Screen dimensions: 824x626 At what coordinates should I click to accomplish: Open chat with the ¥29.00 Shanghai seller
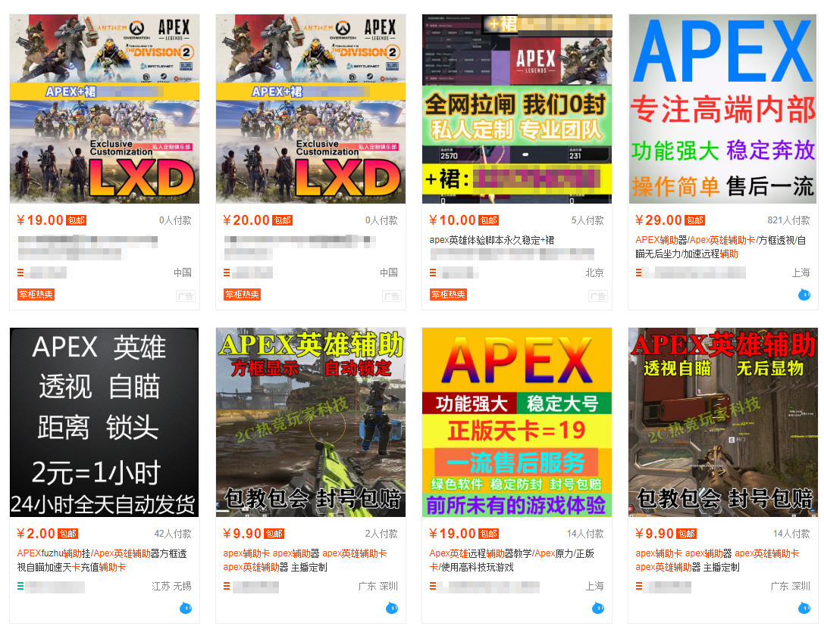[x=805, y=295]
